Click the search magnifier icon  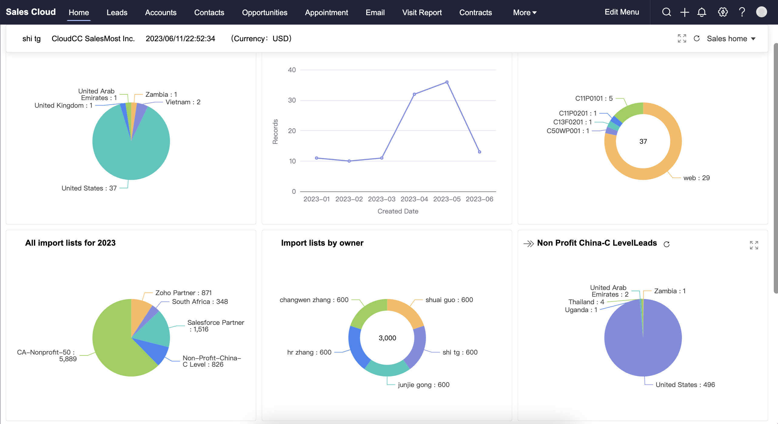(666, 12)
